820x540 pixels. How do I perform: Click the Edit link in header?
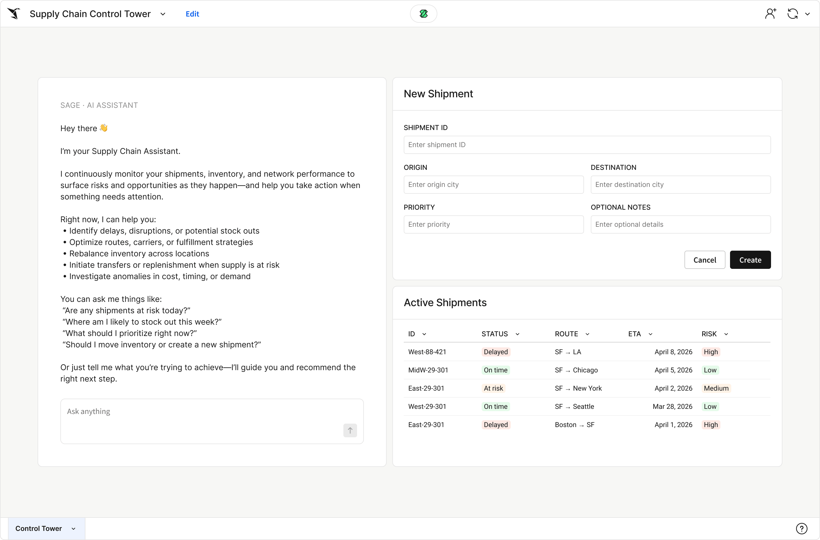click(192, 14)
